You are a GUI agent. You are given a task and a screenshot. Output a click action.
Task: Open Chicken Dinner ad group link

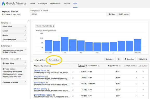click(x=40, y=89)
